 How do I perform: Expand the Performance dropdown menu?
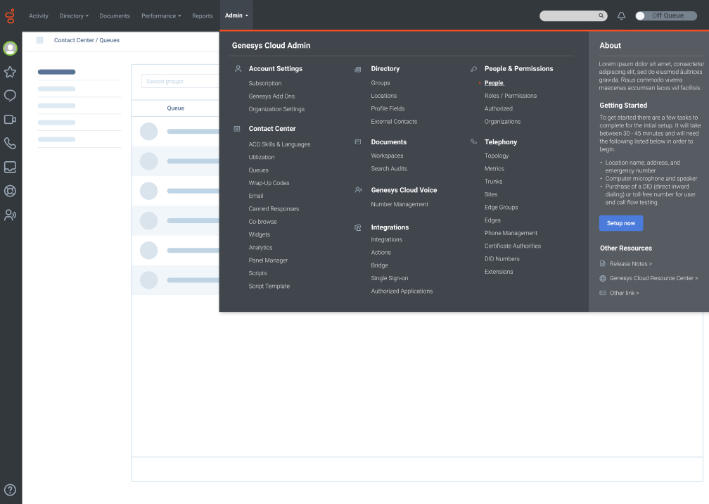click(x=161, y=15)
